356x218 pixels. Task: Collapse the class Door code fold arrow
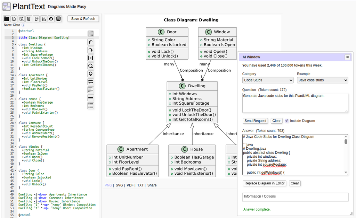tap(15, 171)
